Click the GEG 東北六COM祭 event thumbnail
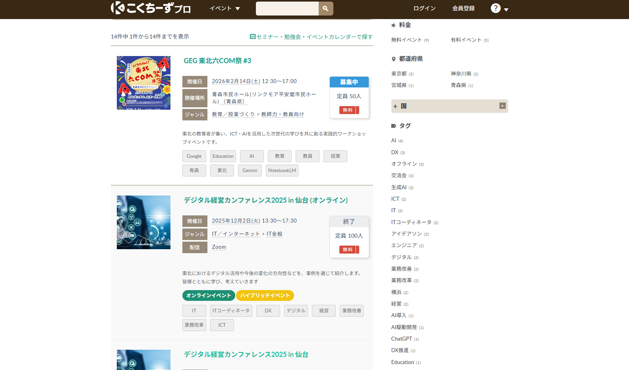This screenshot has width=629, height=370. (x=143, y=83)
